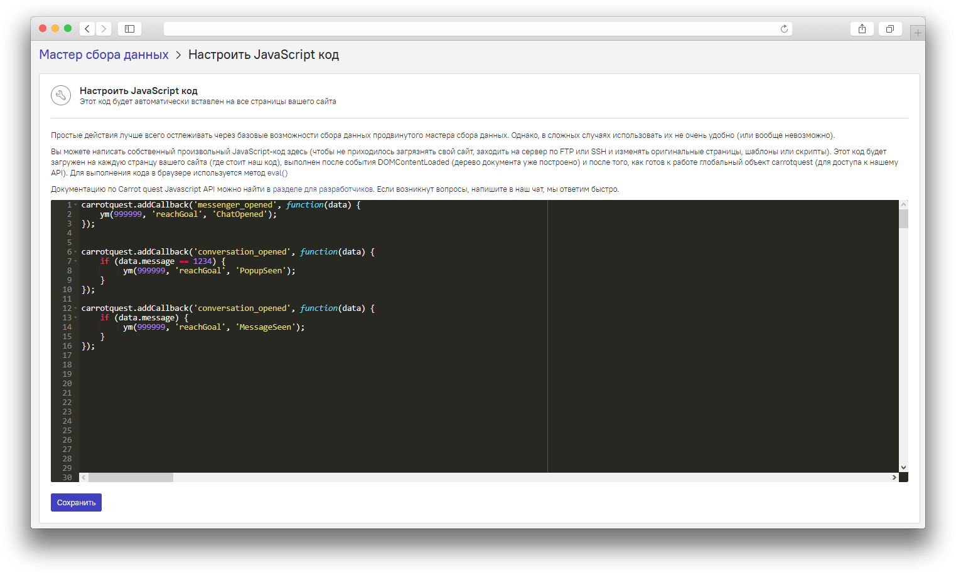Collapse the conversation_opened block at line 6

coord(75,251)
